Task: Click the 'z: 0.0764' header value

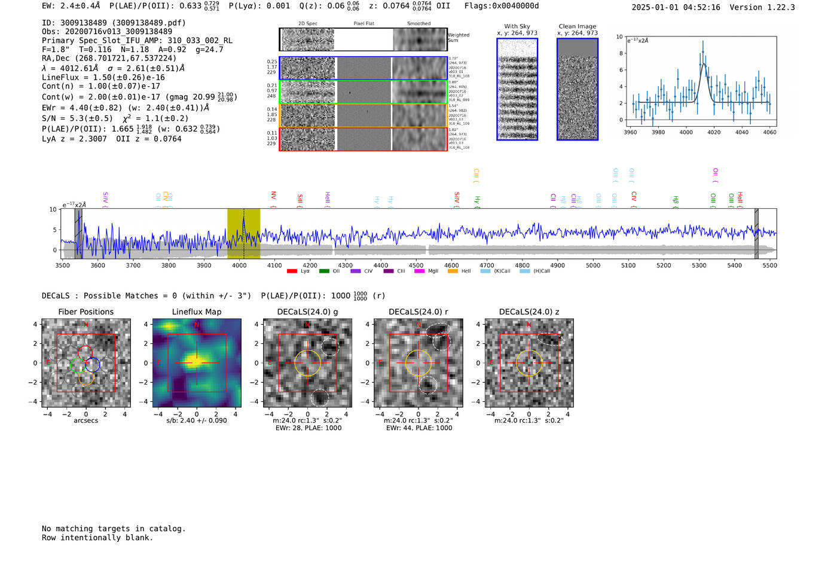Action: pos(389,6)
